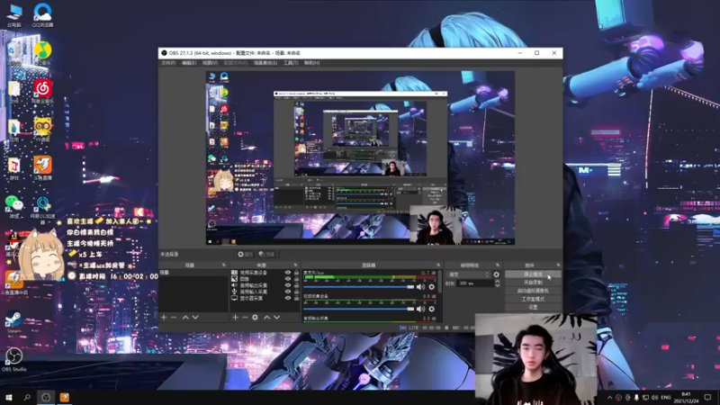720x405 pixels.
Task: Move source down arrow in sources panel
Action: pos(276,318)
